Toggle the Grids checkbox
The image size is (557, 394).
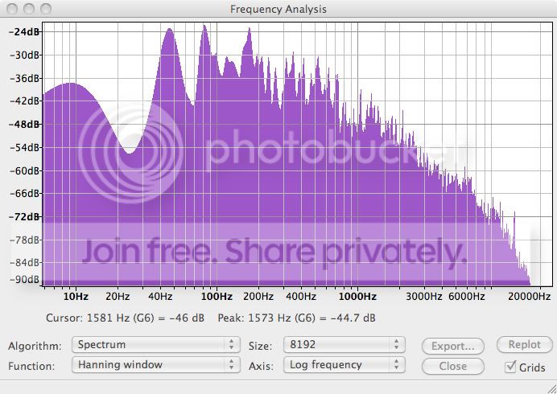click(x=510, y=367)
